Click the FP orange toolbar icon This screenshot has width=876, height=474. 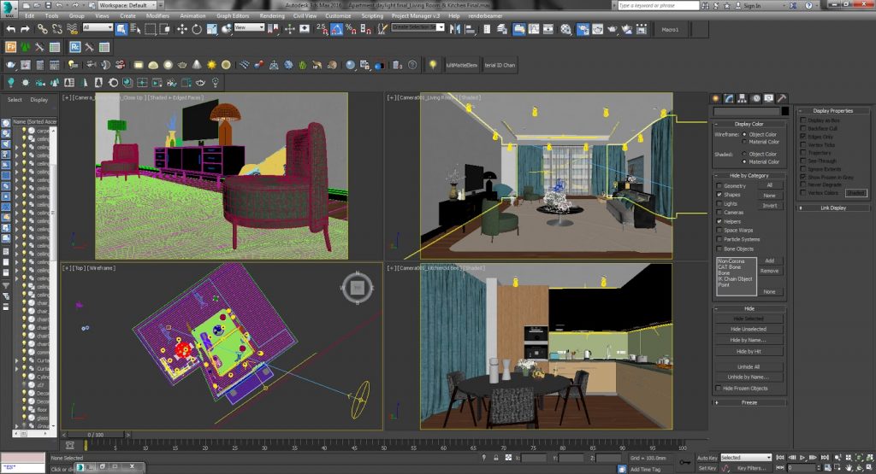pyautogui.click(x=10, y=48)
